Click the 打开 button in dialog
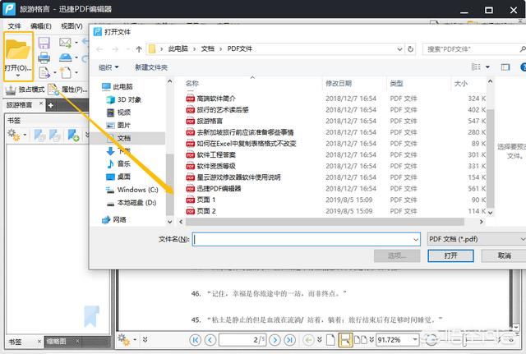 (x=450, y=255)
